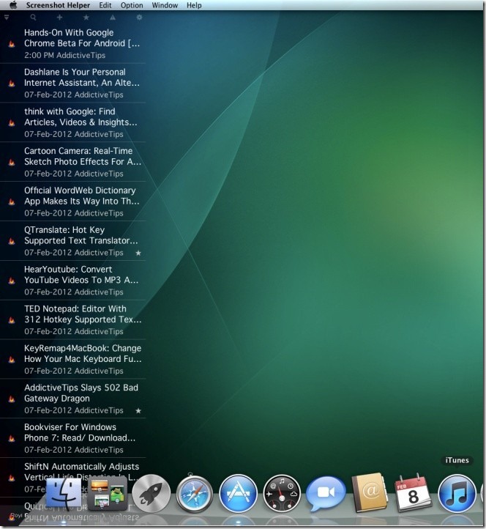Open the Cartoon Camera: Real-Time Sketch article
Viewport: 486px width, 529px height.
(x=72, y=162)
